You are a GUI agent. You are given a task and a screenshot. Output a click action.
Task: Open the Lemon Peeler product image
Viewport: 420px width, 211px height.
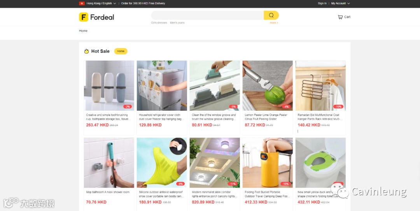(x=268, y=85)
